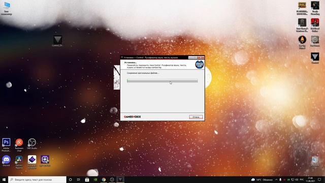The height and width of the screenshot is (183, 325).
Task: Open the taskbar app left of the installer
Action: [112, 179]
